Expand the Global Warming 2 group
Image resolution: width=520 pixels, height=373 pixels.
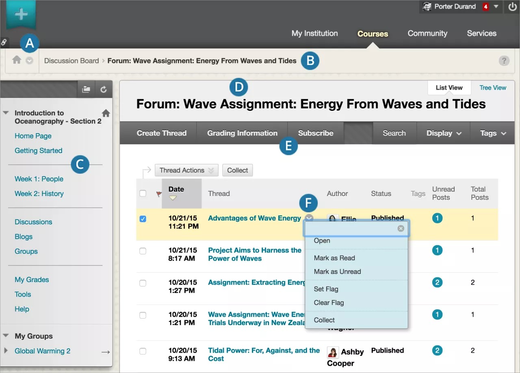point(6,351)
